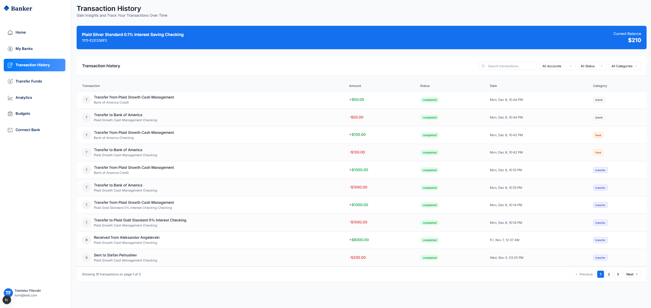Click the Banker logo icon
Image resolution: width=651 pixels, height=308 pixels.
coord(6,8)
